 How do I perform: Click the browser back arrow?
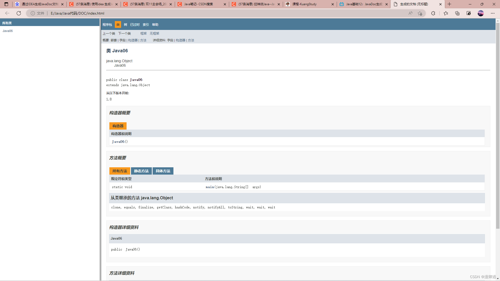[7, 13]
